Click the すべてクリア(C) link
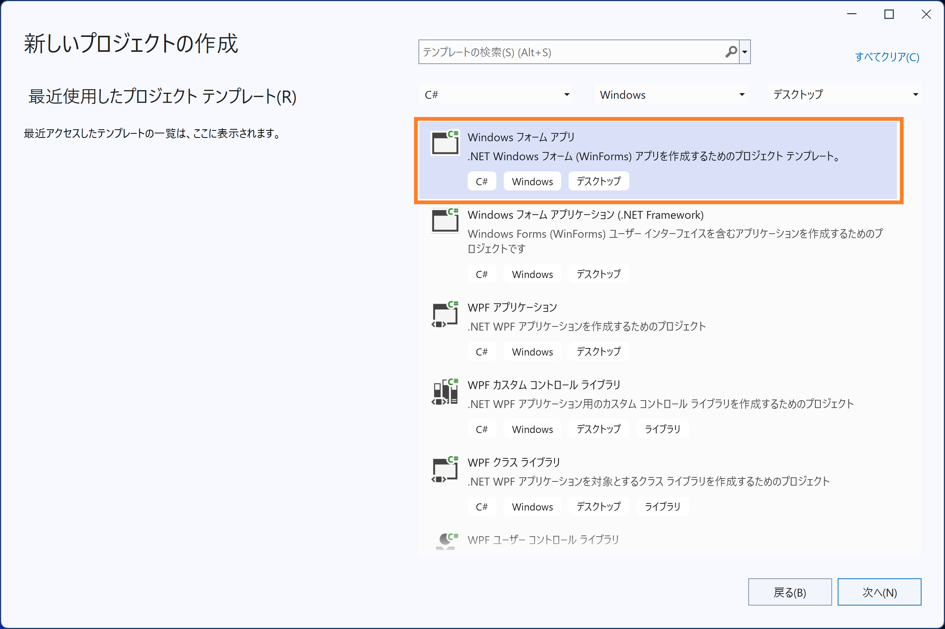Image resolution: width=945 pixels, height=629 pixels. click(887, 57)
